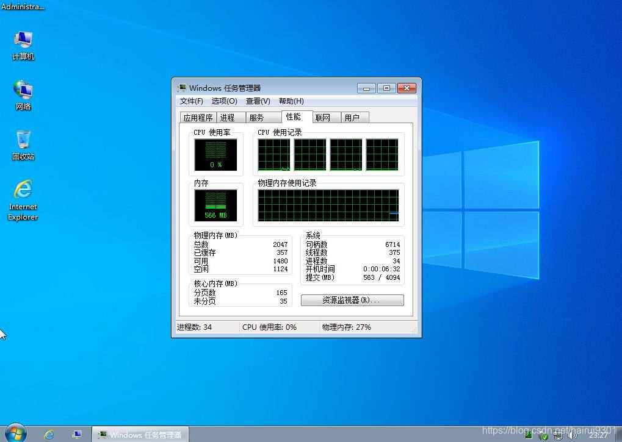Click the fourth CPU 使用记录 graph

382,155
